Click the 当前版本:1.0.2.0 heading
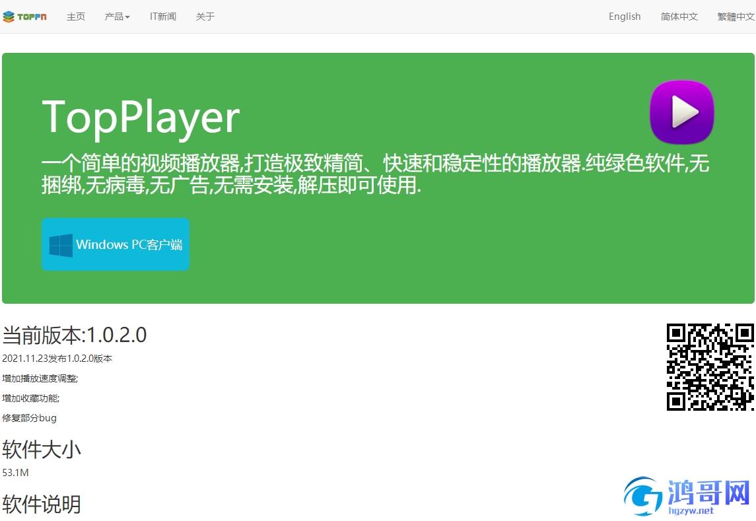 click(74, 335)
